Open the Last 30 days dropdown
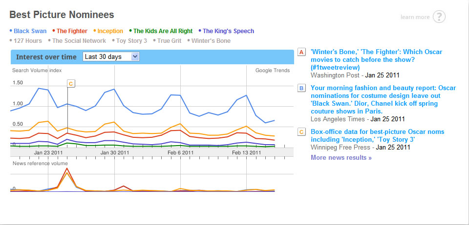469x225 pixels. tap(111, 57)
